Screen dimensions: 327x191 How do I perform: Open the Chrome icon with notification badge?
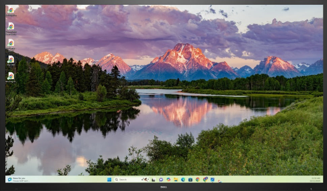205,179
